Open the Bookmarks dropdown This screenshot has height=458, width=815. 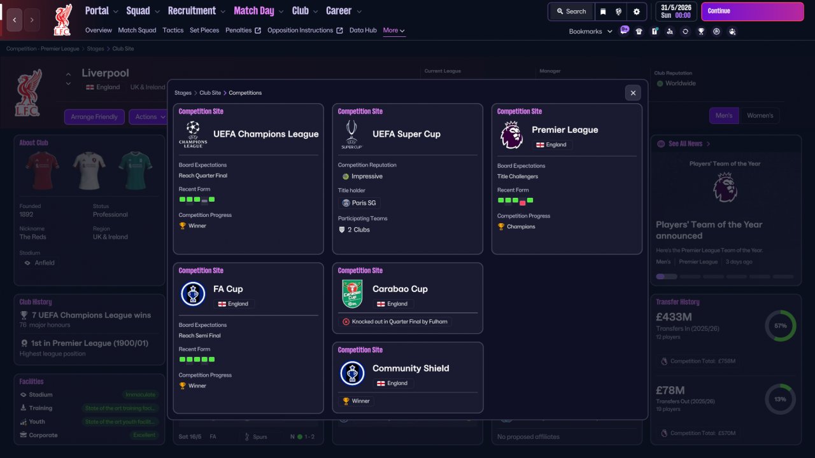(x=591, y=31)
